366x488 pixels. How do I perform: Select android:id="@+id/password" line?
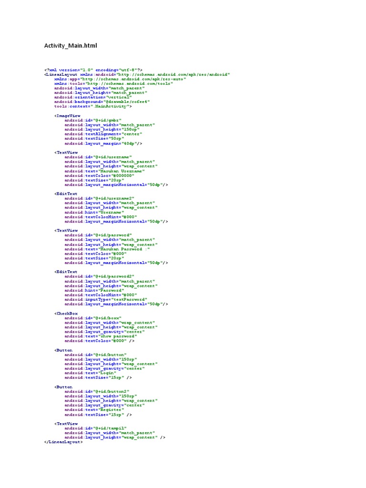(x=98, y=235)
